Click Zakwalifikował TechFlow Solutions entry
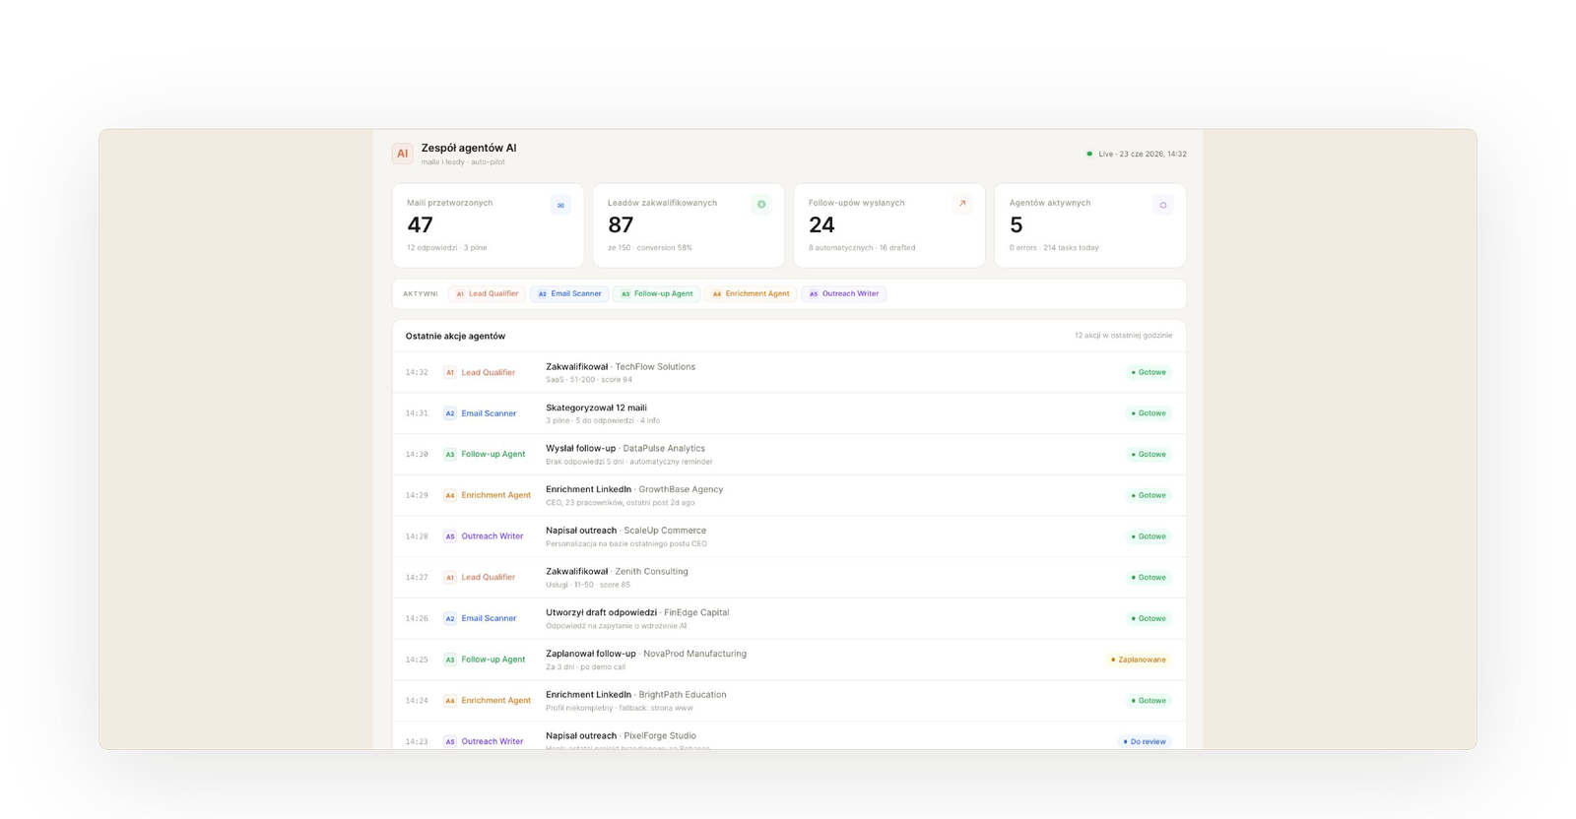The width and height of the screenshot is (1576, 819). click(x=621, y=367)
